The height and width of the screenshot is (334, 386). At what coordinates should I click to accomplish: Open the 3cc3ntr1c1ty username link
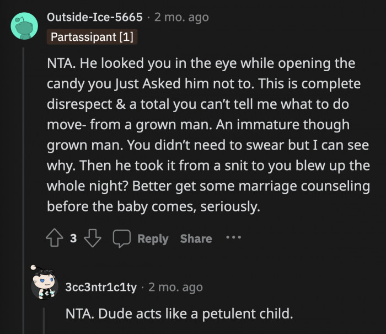coord(100,287)
